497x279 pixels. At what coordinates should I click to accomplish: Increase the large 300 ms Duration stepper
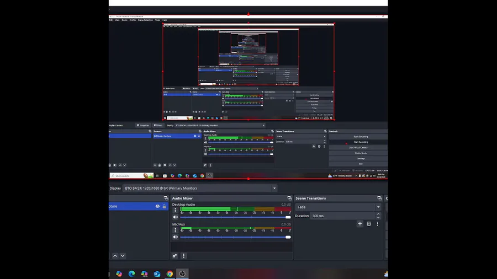coord(378,214)
